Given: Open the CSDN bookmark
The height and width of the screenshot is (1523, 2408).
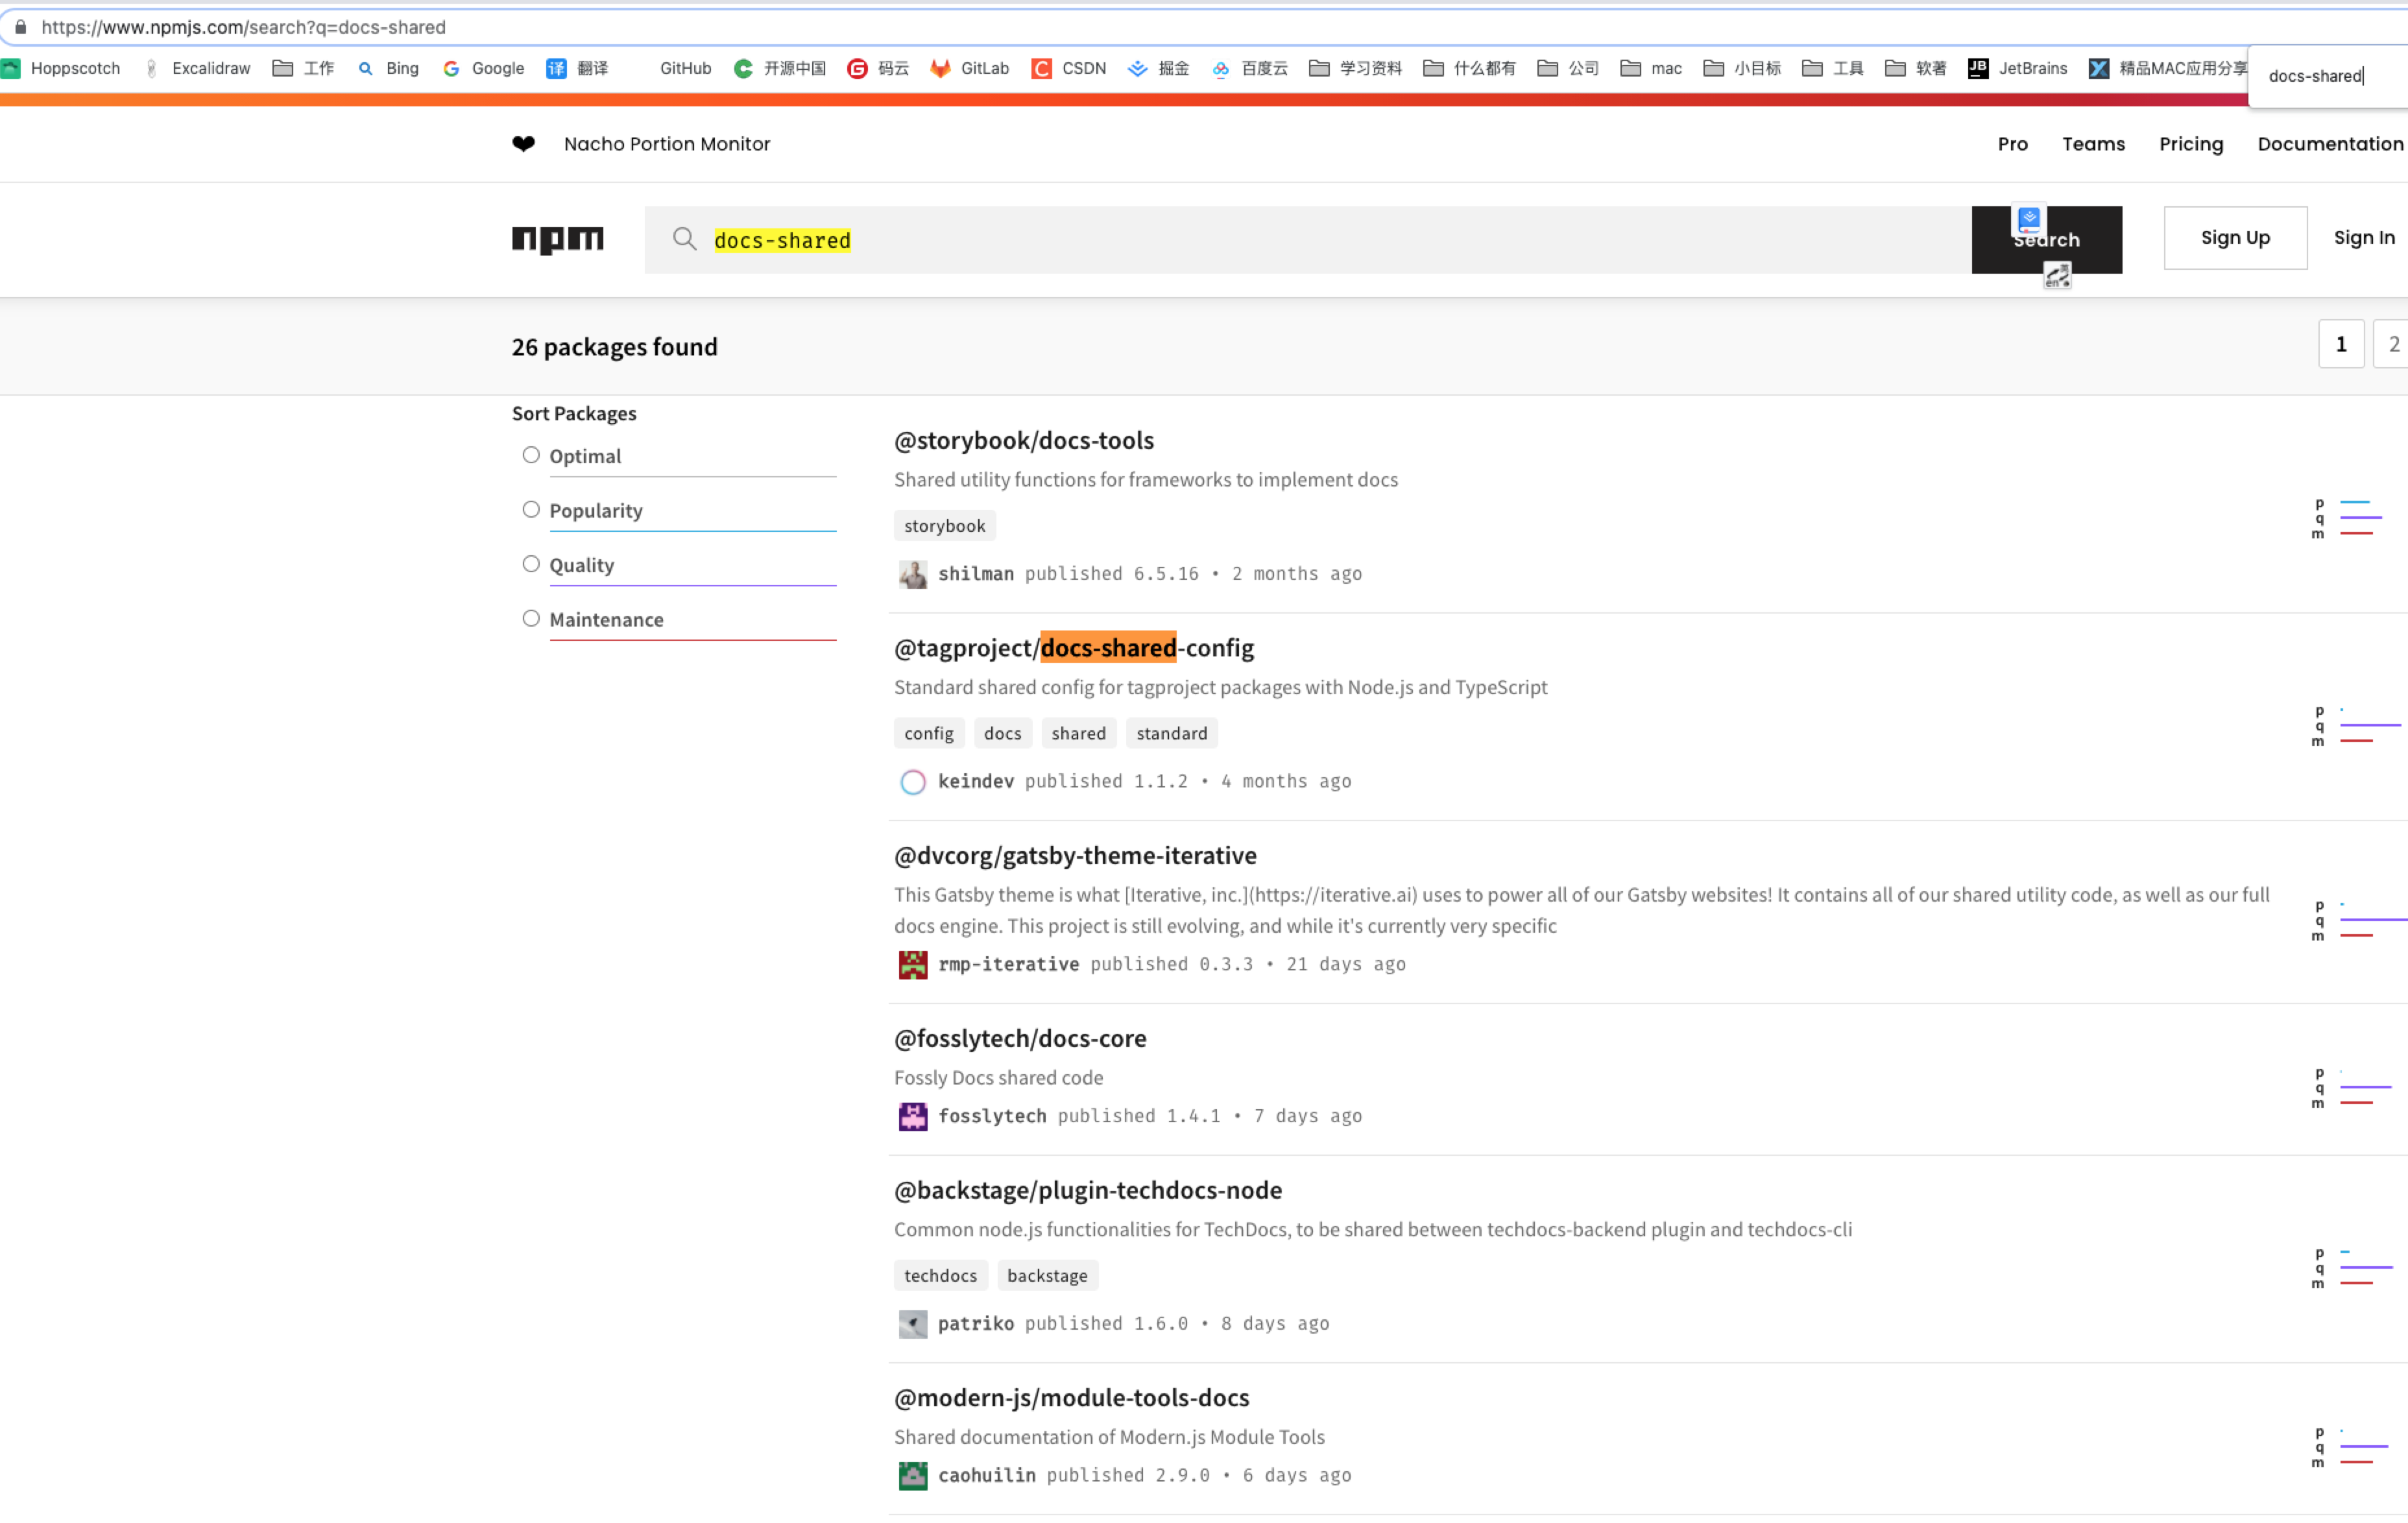Looking at the screenshot, I should [1069, 68].
